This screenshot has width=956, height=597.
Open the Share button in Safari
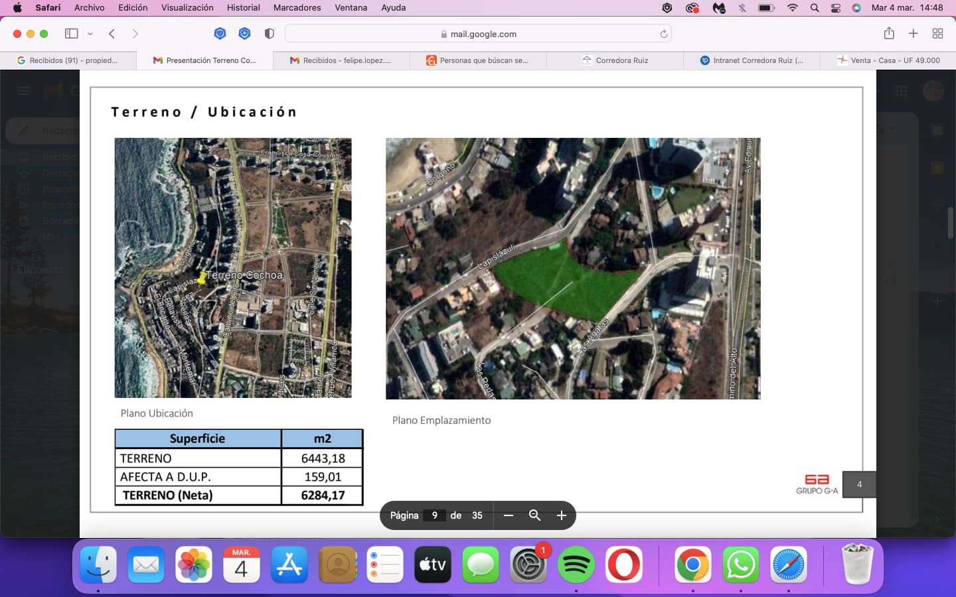(x=889, y=33)
